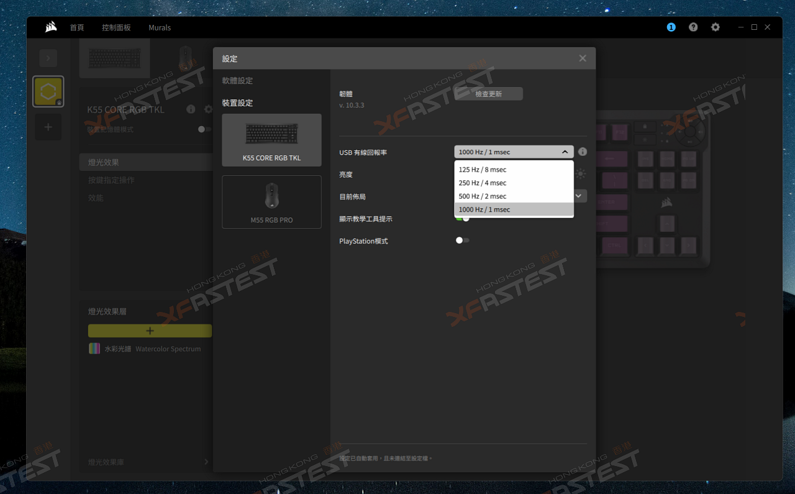795x494 pixels.
Task: Click the 燈光效果層 header
Action: click(107, 311)
